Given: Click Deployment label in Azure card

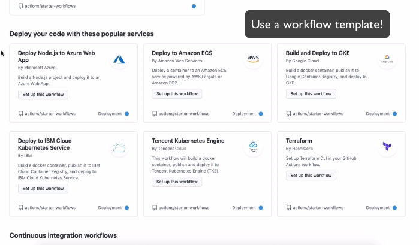Looking at the screenshot, I should [110, 114].
